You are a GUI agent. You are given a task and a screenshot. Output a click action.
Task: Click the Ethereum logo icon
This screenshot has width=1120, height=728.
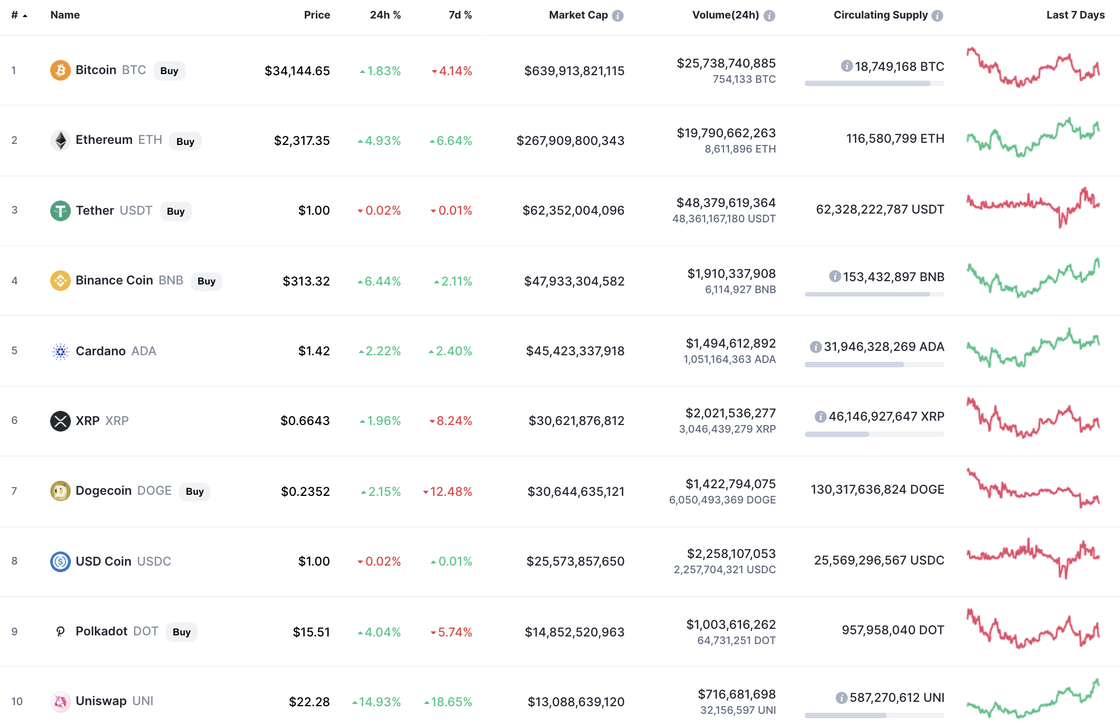click(61, 141)
